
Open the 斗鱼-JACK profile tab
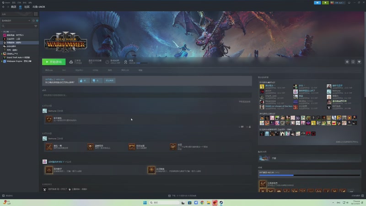[39, 7]
